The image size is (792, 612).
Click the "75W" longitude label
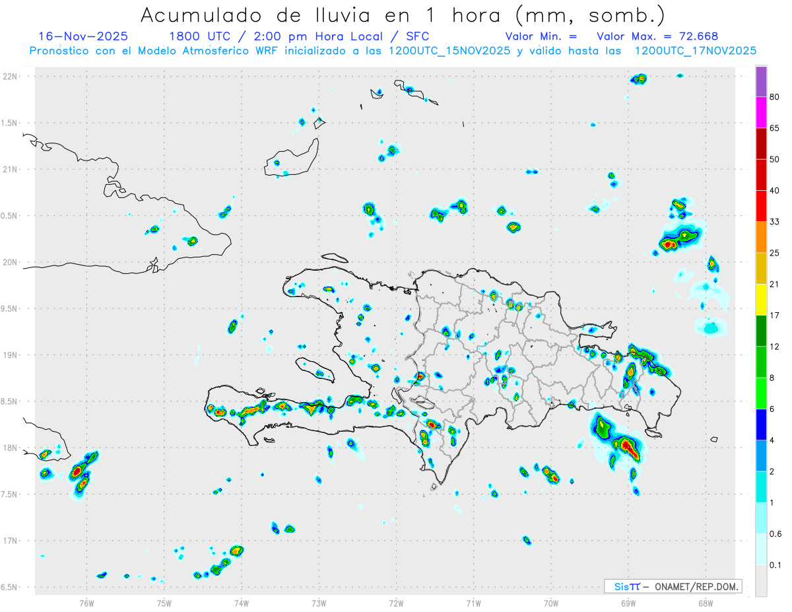point(164,603)
